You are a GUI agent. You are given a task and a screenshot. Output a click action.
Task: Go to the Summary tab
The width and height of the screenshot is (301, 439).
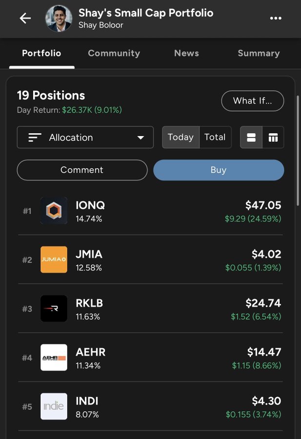(x=259, y=53)
